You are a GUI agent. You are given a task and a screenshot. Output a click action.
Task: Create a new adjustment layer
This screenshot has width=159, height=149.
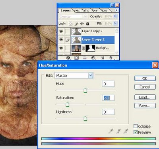tap(93, 58)
